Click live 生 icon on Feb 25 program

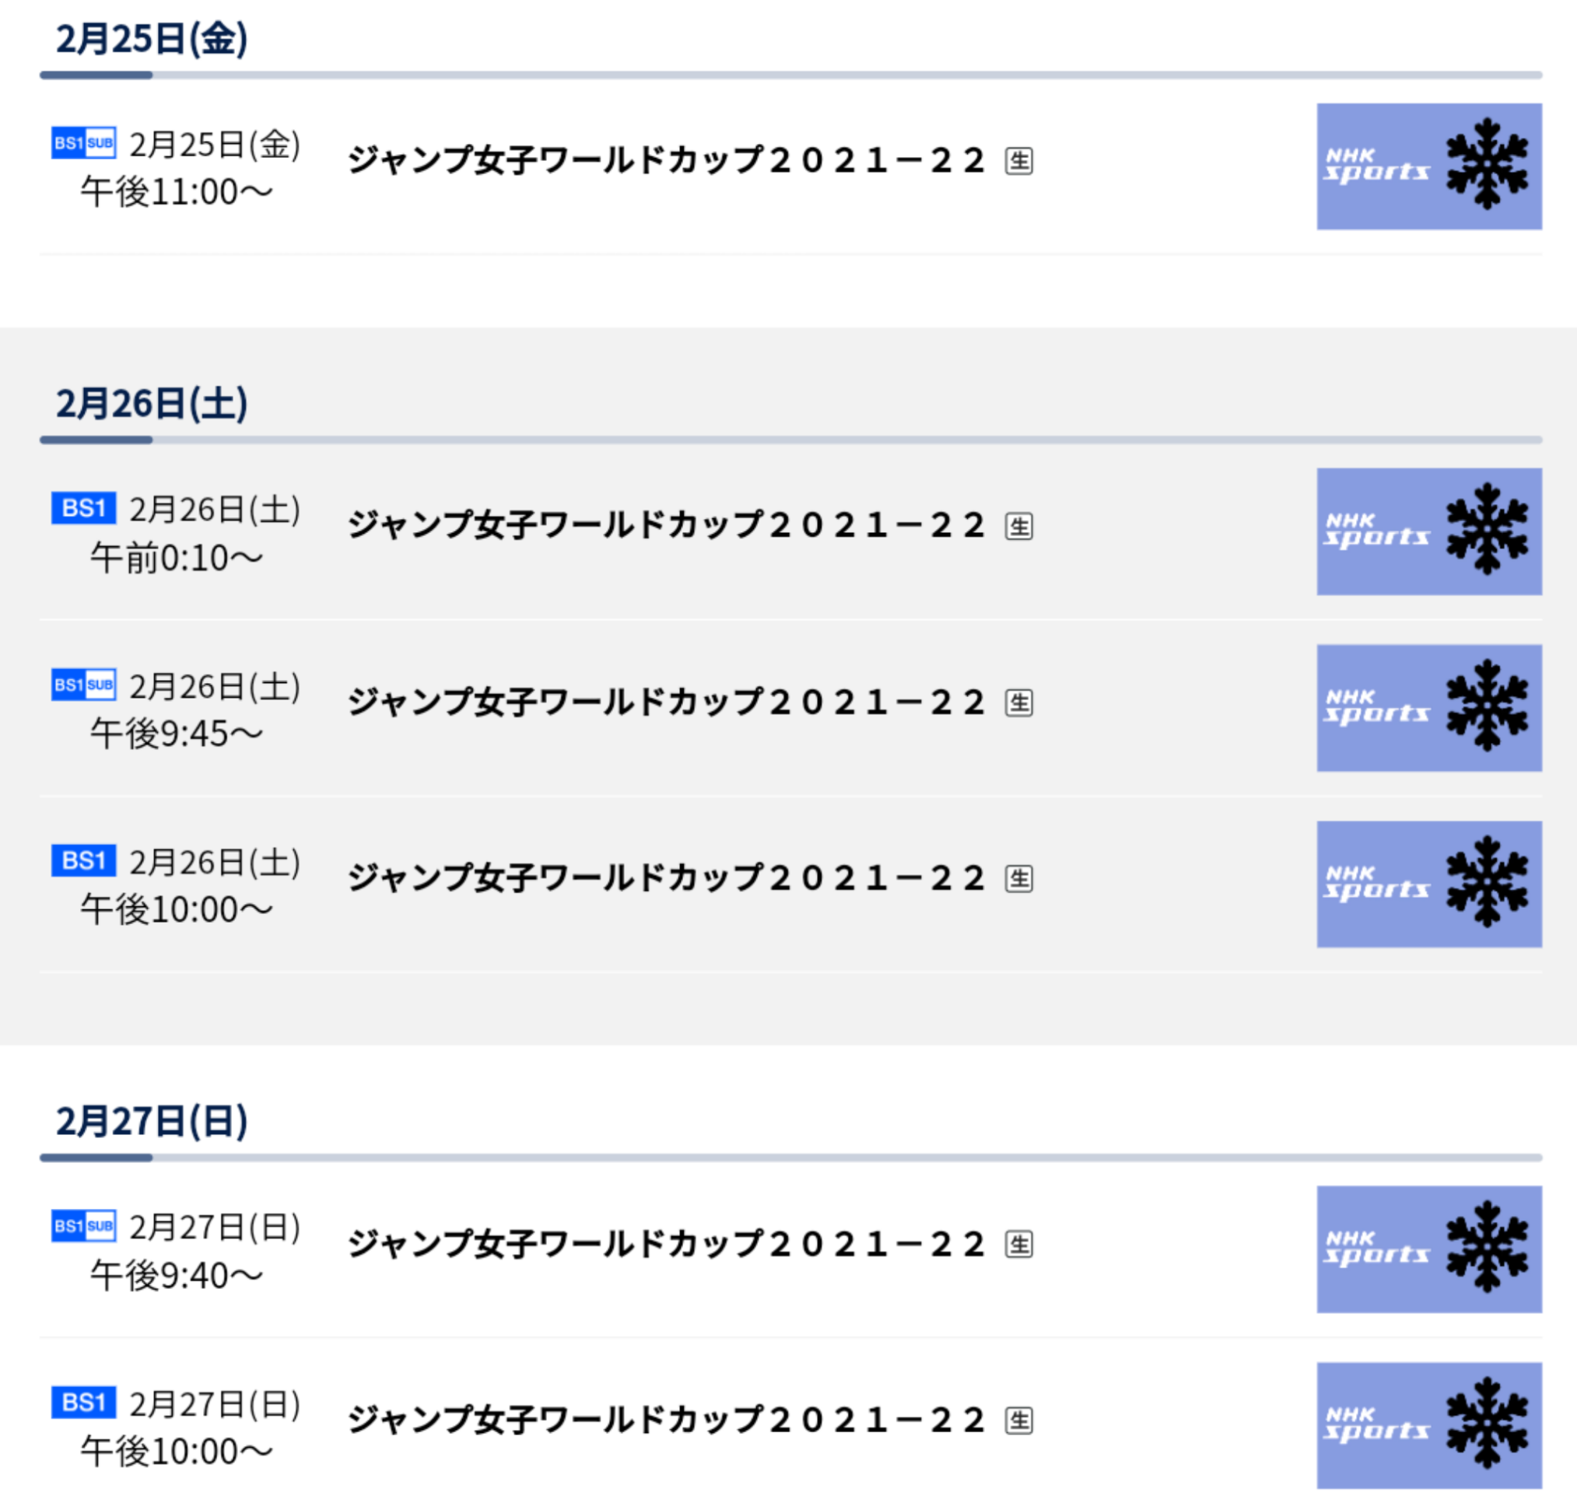click(1018, 161)
